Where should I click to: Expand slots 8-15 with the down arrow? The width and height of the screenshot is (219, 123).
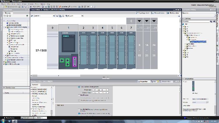[x=139, y=21]
